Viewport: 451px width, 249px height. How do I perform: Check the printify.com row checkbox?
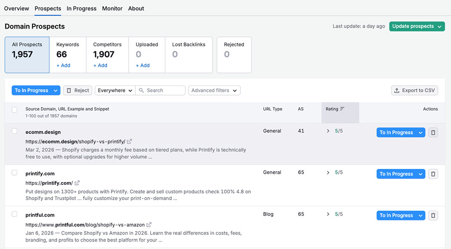pyautogui.click(x=15, y=172)
